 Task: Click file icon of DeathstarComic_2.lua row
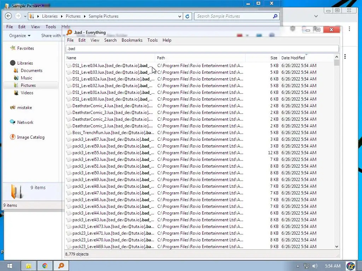(69, 119)
